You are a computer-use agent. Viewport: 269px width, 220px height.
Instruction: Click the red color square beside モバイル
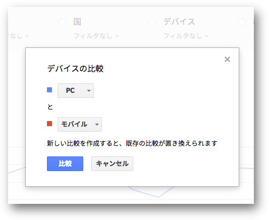click(x=49, y=124)
